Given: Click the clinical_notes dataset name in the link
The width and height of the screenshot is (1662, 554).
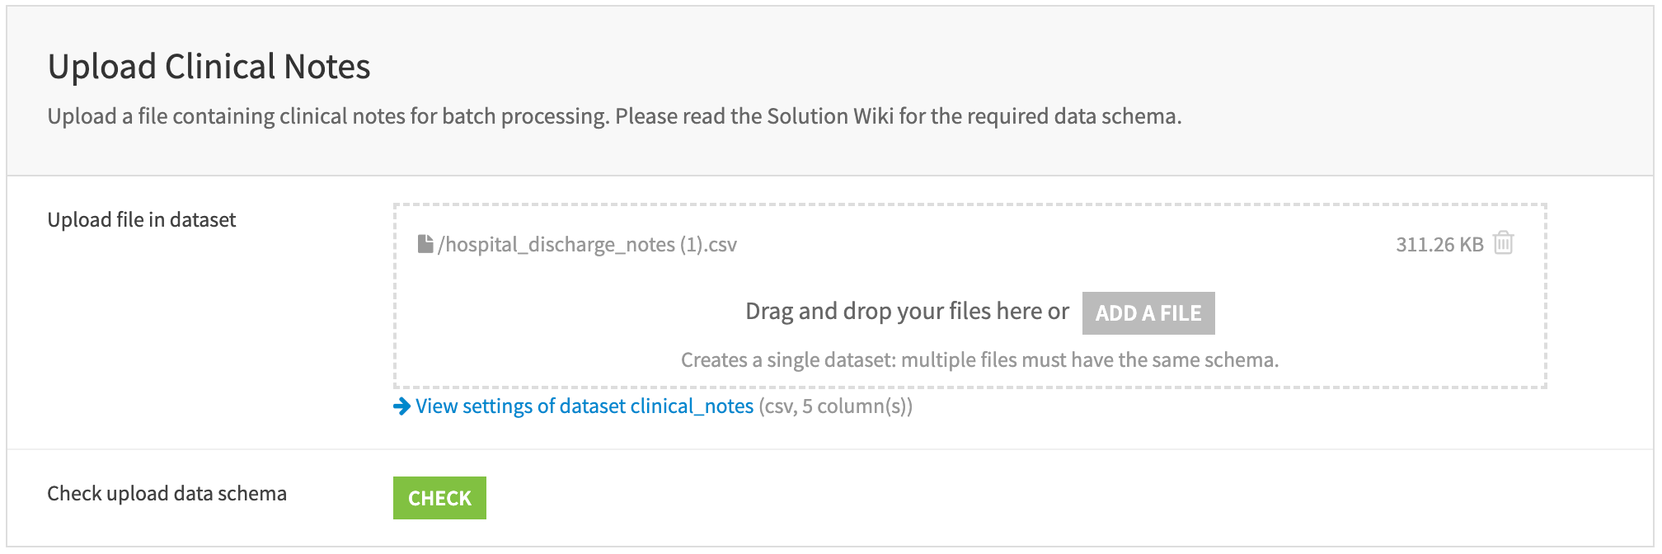Looking at the screenshot, I should tap(691, 406).
